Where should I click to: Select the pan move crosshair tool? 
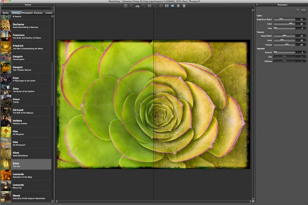click(161, 6)
